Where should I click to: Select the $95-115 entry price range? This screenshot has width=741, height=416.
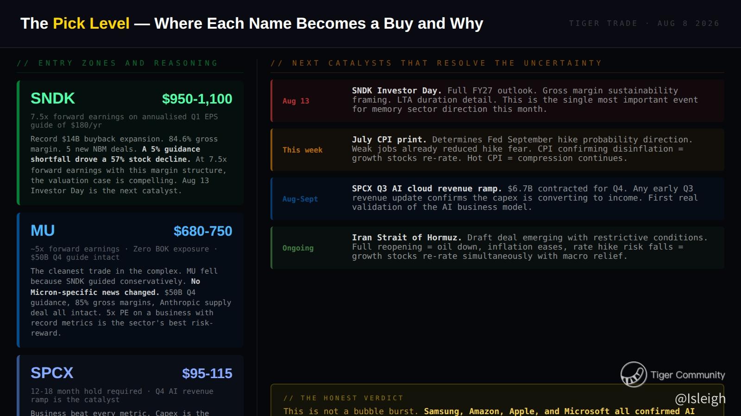click(207, 373)
